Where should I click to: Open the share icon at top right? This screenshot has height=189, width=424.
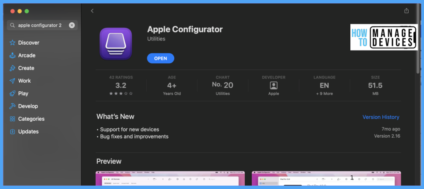407,11
